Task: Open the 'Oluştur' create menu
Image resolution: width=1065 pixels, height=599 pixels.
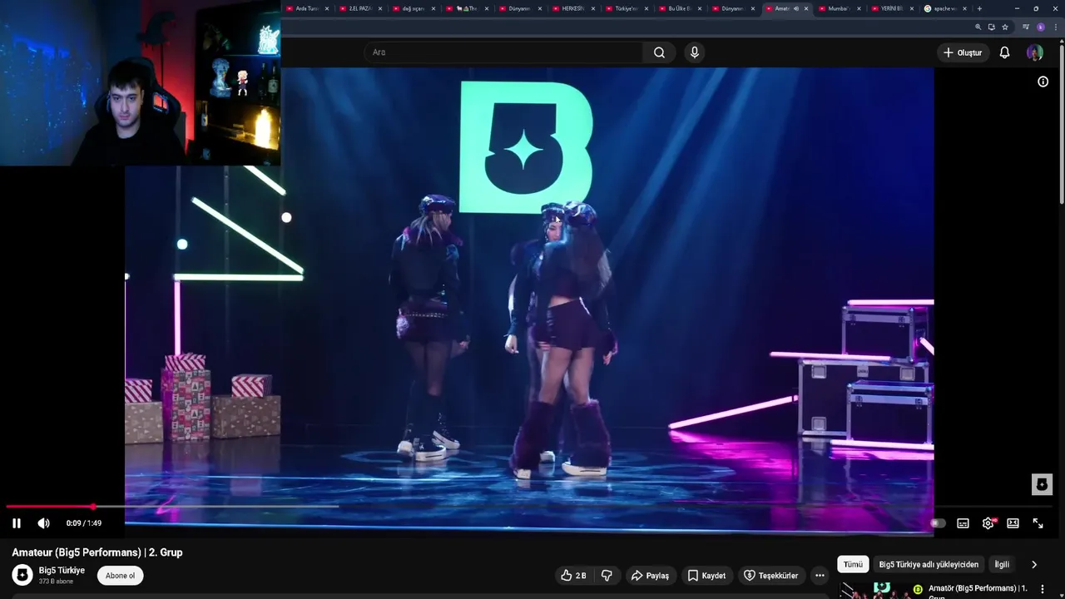Action: pyautogui.click(x=962, y=52)
